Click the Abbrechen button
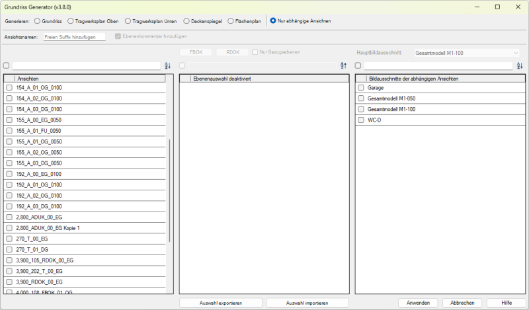Image resolution: width=529 pixels, height=310 pixels. pos(462,303)
